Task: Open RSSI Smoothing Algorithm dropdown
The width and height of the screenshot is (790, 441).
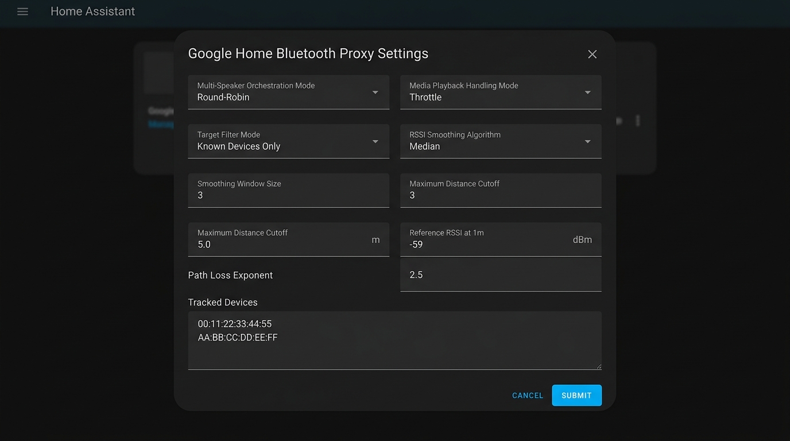Action: [501, 141]
